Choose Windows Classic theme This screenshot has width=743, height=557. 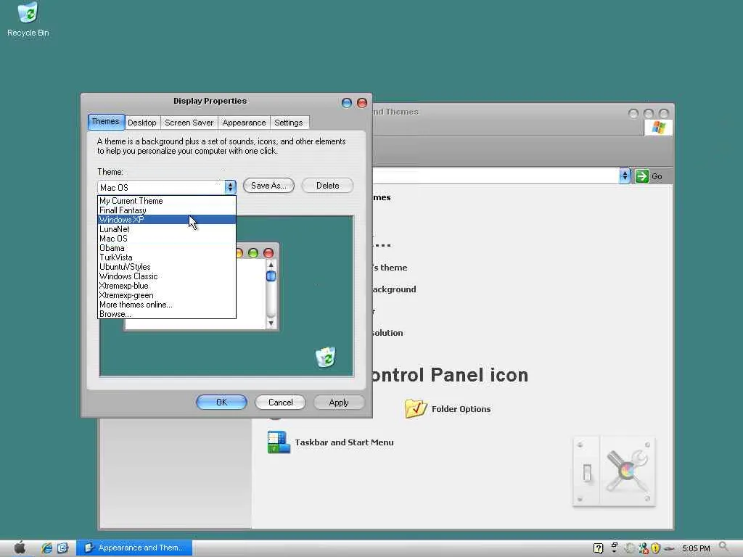(167, 276)
